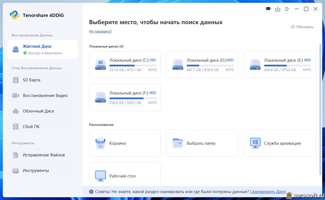This screenshot has width=325, height=200.
Task: Click the Обновить refresh button
Action: 302,27
